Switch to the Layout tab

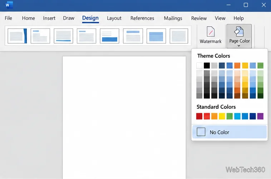tap(114, 18)
